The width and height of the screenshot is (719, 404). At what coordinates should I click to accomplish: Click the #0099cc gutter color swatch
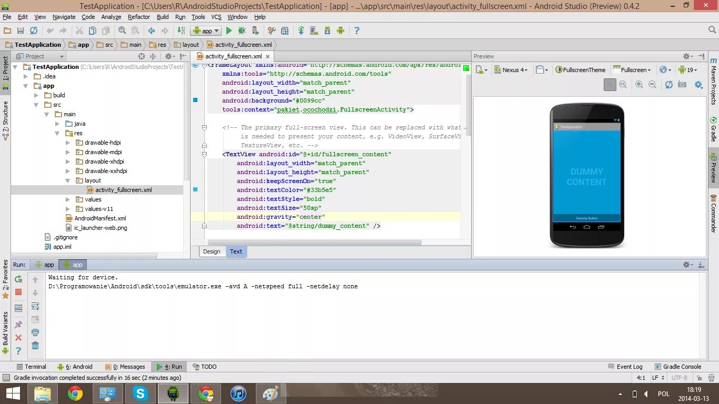coord(195,100)
